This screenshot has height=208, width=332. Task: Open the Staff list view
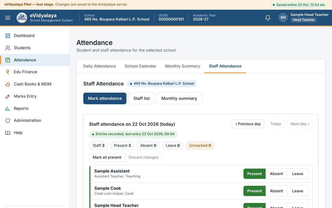tap(142, 98)
